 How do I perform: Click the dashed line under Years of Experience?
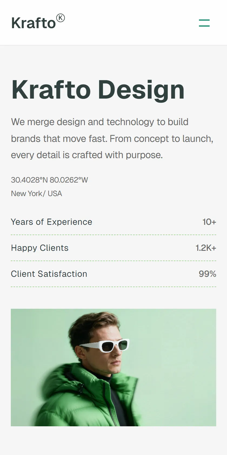tap(113, 235)
